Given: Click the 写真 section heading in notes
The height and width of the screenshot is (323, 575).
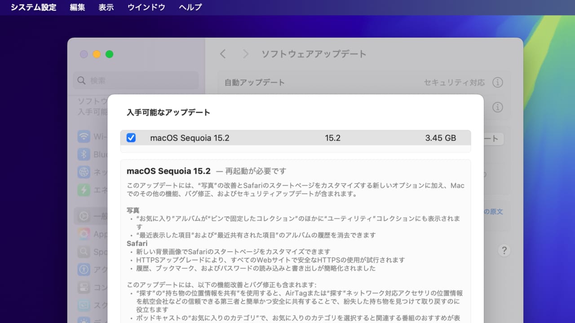Looking at the screenshot, I should 133,210.
